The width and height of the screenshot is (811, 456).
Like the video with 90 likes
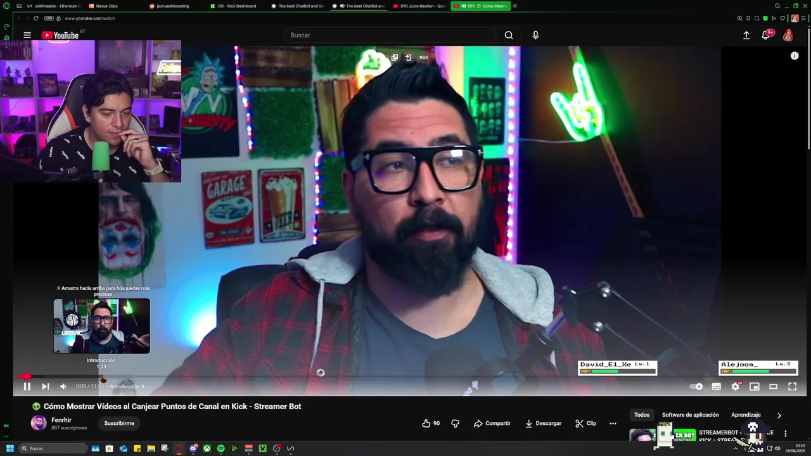tap(431, 423)
